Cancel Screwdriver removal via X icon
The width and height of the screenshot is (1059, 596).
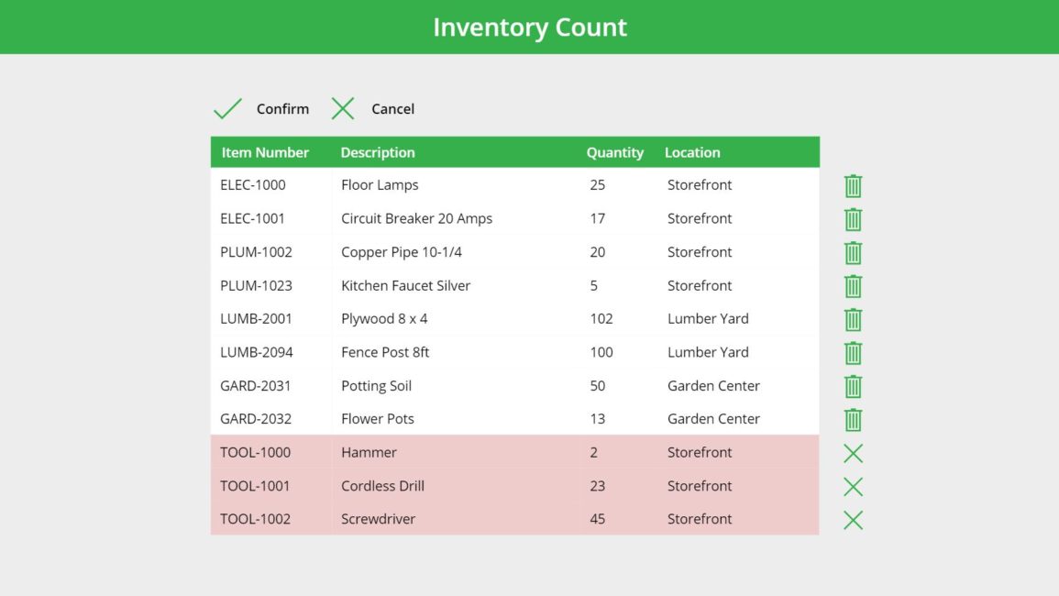[x=853, y=519]
